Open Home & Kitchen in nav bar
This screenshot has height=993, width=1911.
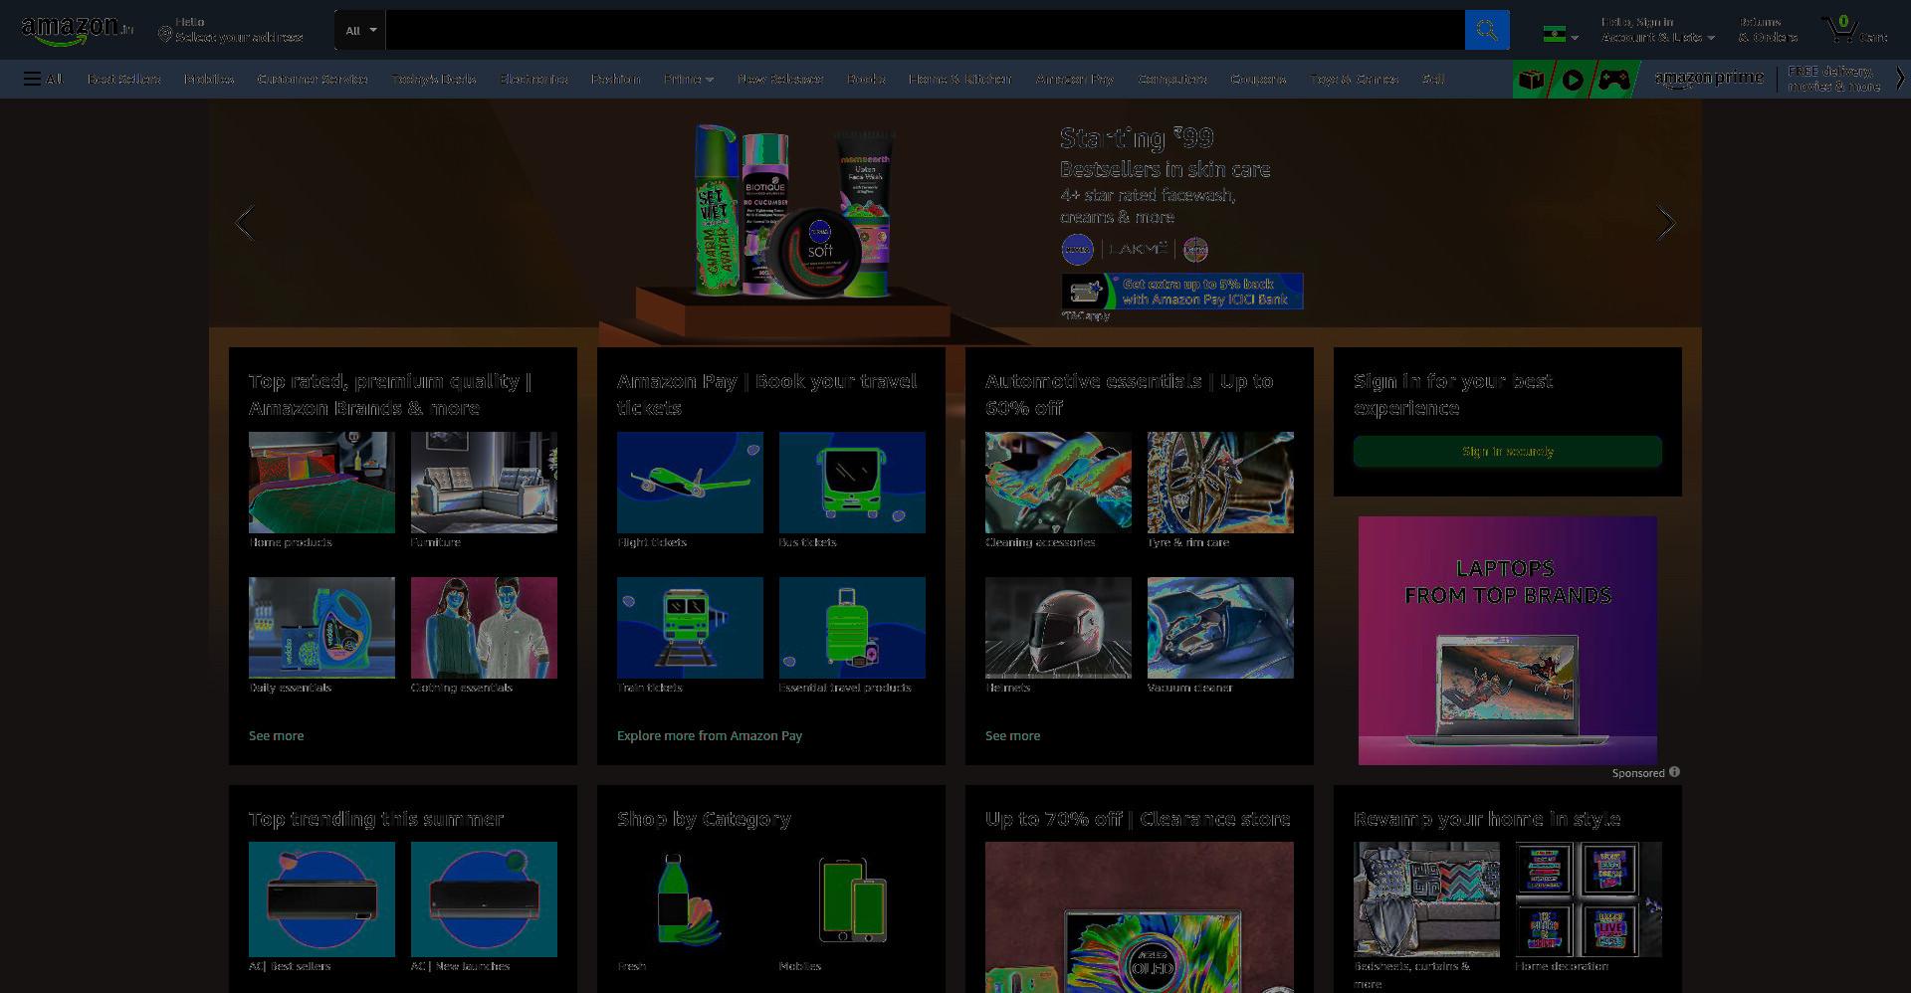coord(959,79)
